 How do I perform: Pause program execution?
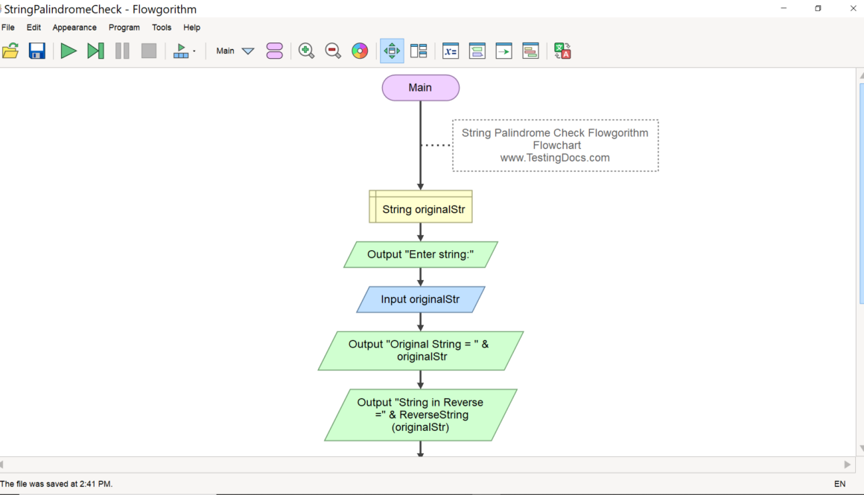pos(122,51)
